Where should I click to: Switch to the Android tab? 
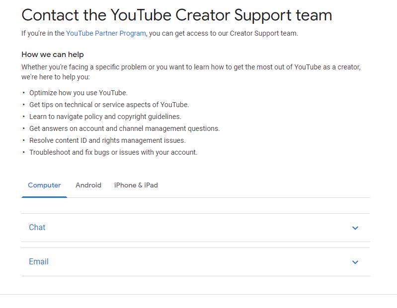88,185
